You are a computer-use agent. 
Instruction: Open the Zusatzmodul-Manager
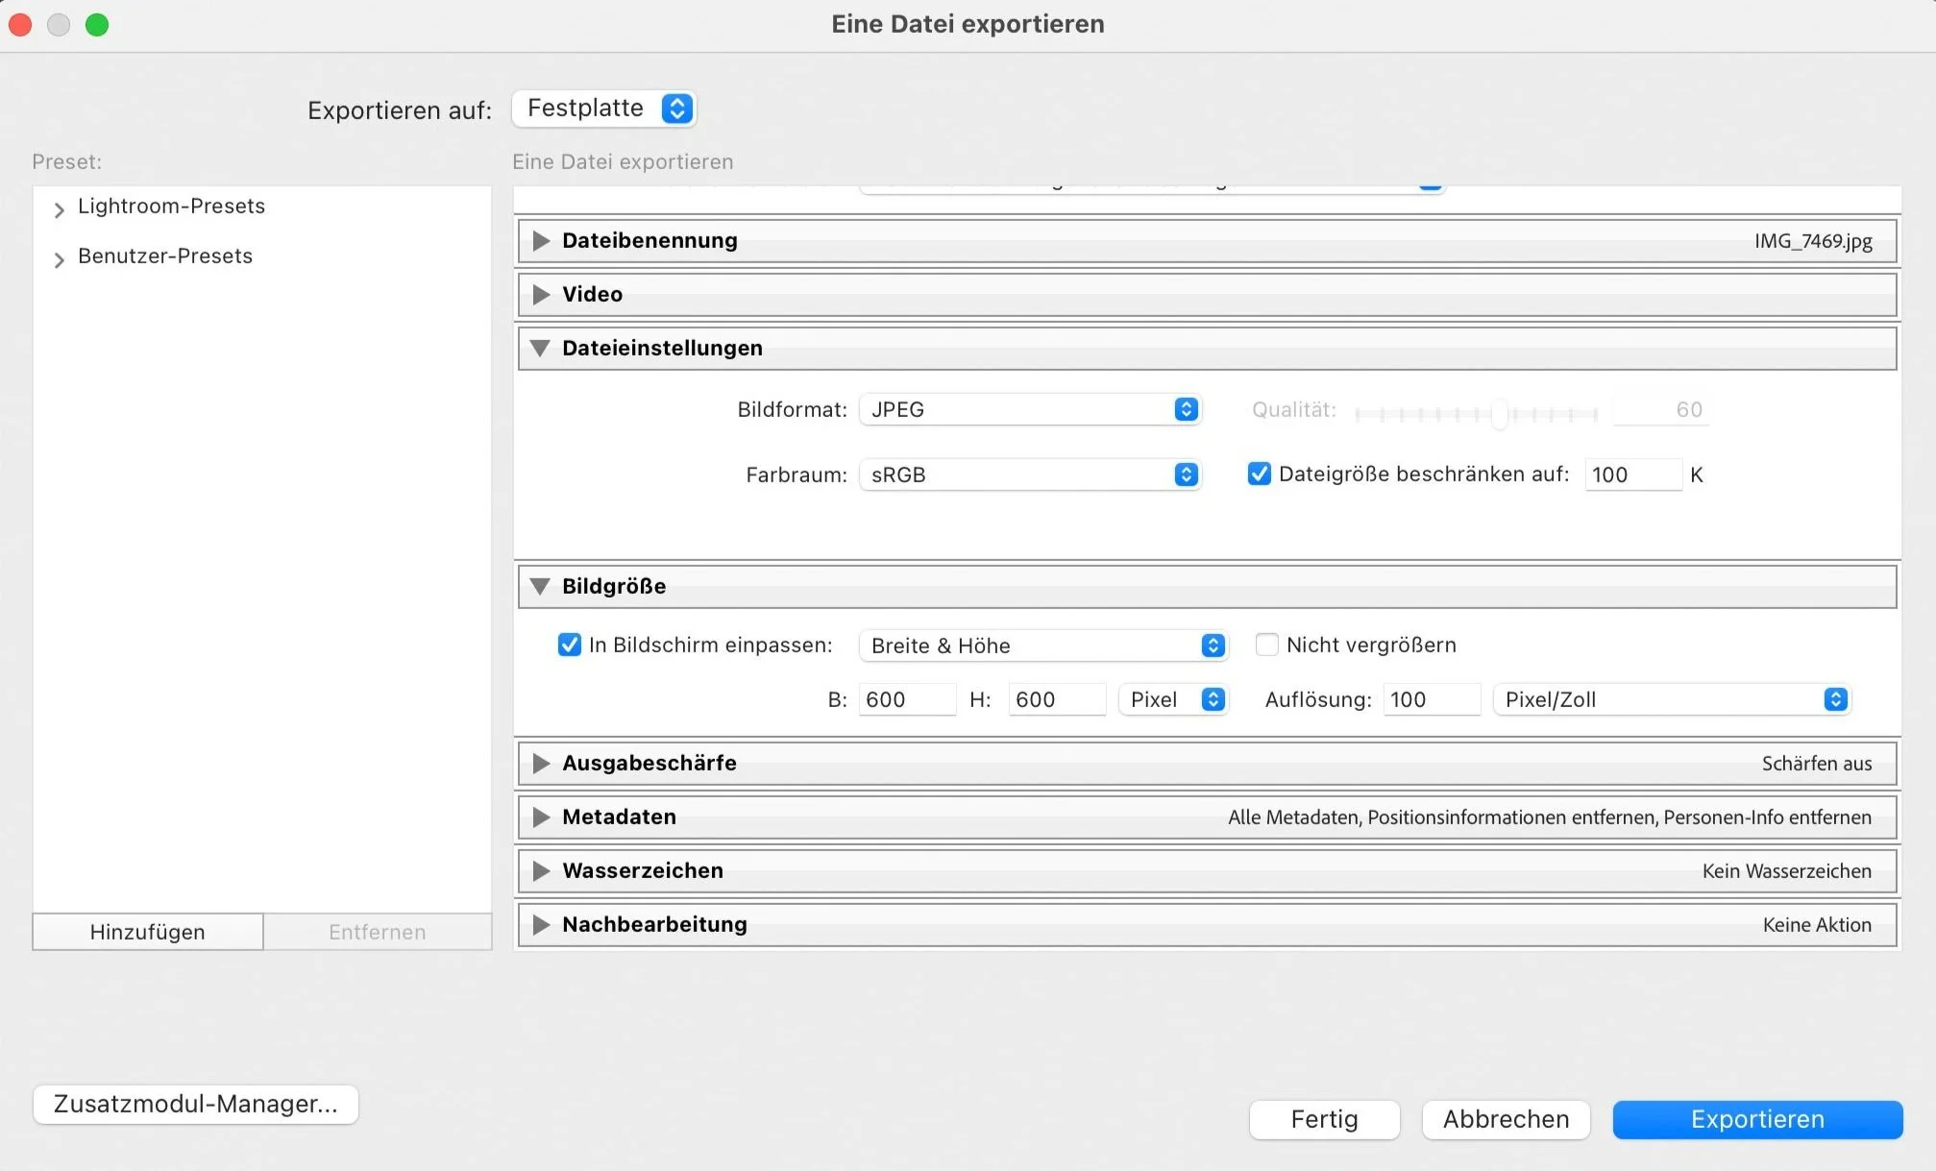tap(196, 1104)
